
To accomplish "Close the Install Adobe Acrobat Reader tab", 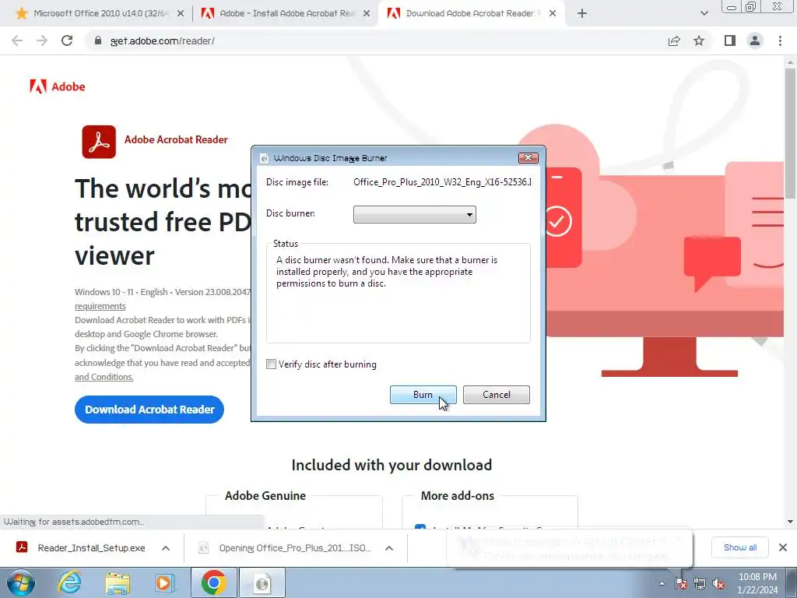I will coord(367,14).
